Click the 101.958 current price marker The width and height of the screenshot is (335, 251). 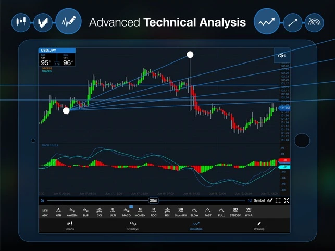click(x=284, y=108)
